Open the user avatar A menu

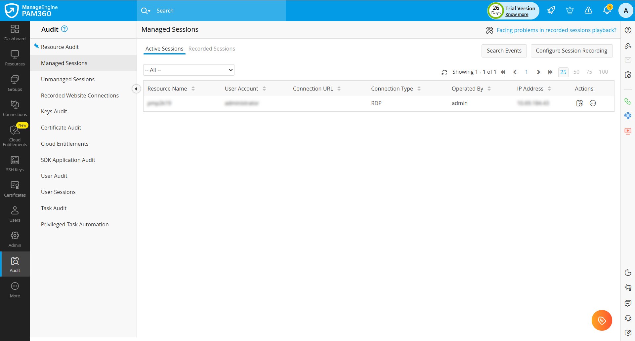626,11
